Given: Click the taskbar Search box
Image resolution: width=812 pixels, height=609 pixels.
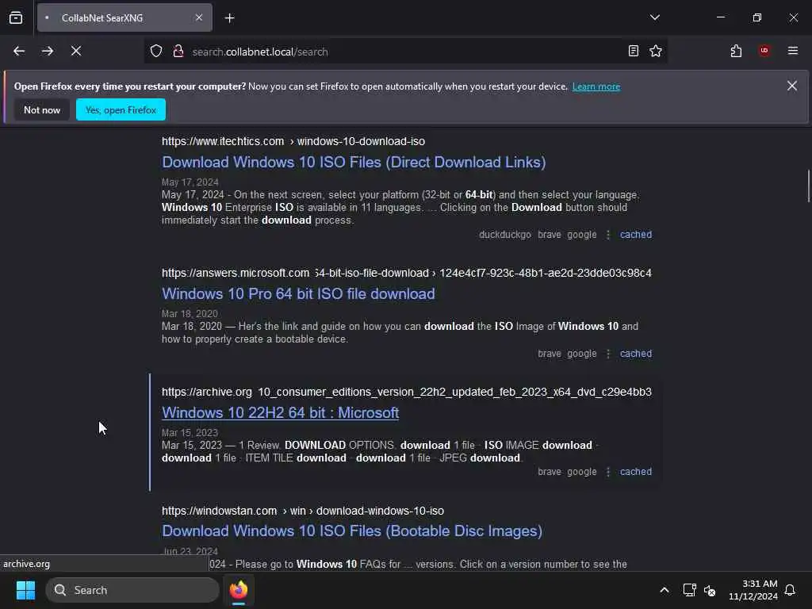Looking at the screenshot, I should coord(132,590).
